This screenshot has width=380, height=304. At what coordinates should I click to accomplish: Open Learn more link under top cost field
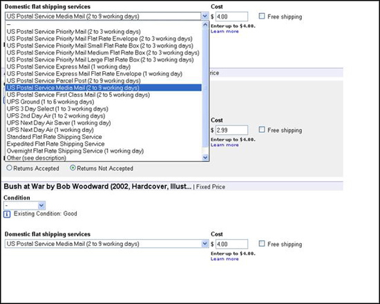[225, 31]
